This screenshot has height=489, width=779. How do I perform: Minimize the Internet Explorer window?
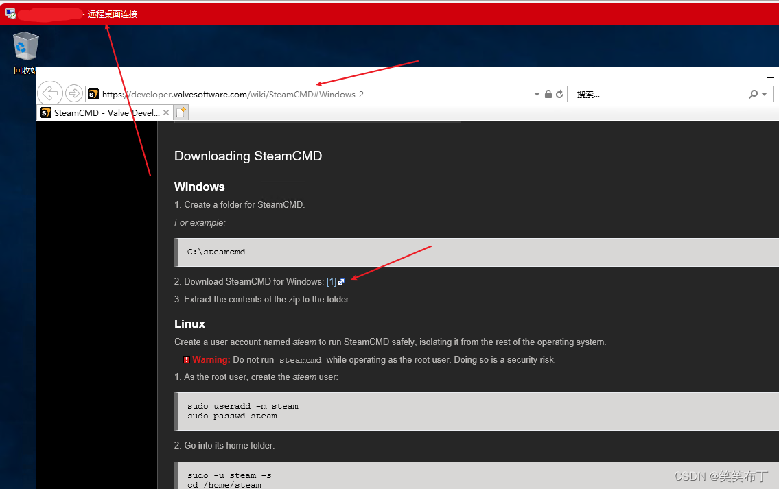point(770,77)
